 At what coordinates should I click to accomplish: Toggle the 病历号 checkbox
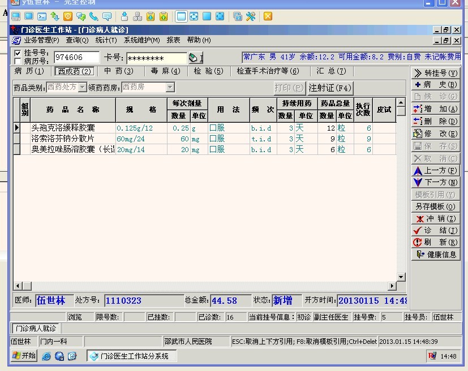[x=18, y=62]
